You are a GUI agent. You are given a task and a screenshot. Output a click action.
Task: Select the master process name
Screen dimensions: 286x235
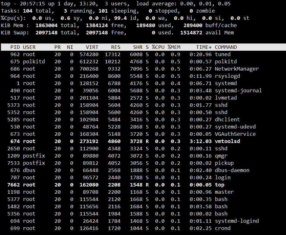pos(224,192)
